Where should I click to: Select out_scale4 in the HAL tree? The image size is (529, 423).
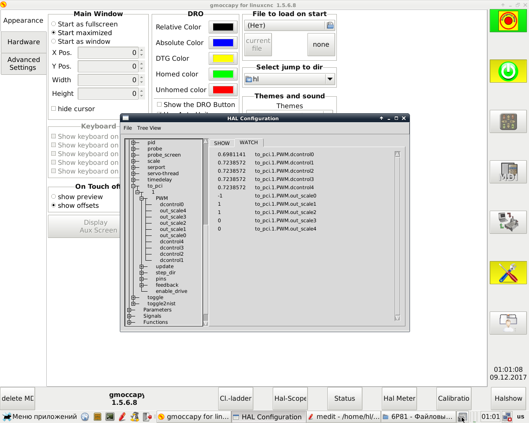(x=173, y=211)
